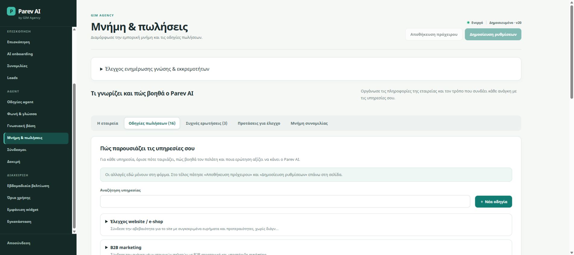Switch to the Μνήμη συνομιλίας tab
This screenshot has height=255, width=574.
(309, 123)
